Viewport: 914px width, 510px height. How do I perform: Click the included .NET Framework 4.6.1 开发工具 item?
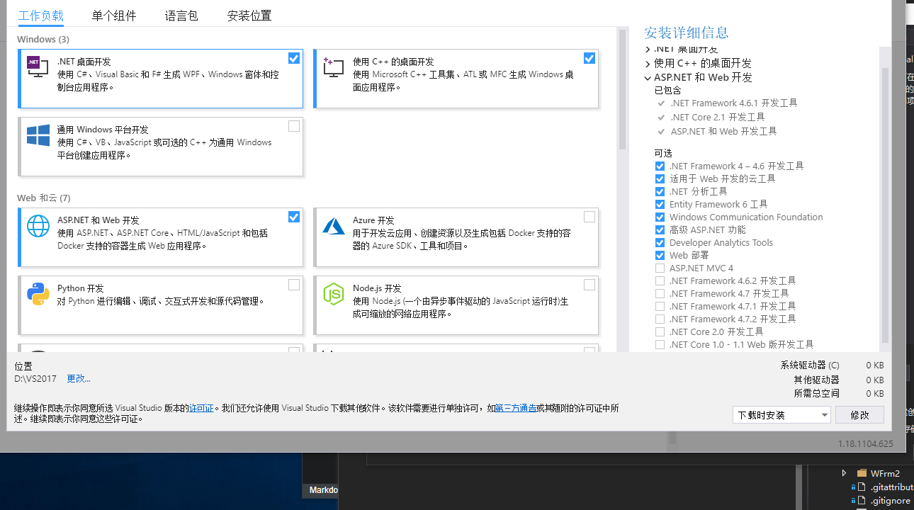(x=734, y=103)
